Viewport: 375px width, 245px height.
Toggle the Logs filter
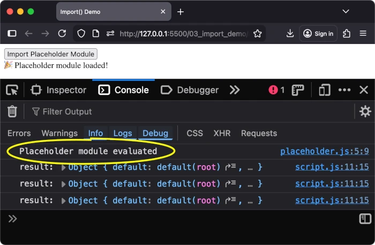coord(123,133)
